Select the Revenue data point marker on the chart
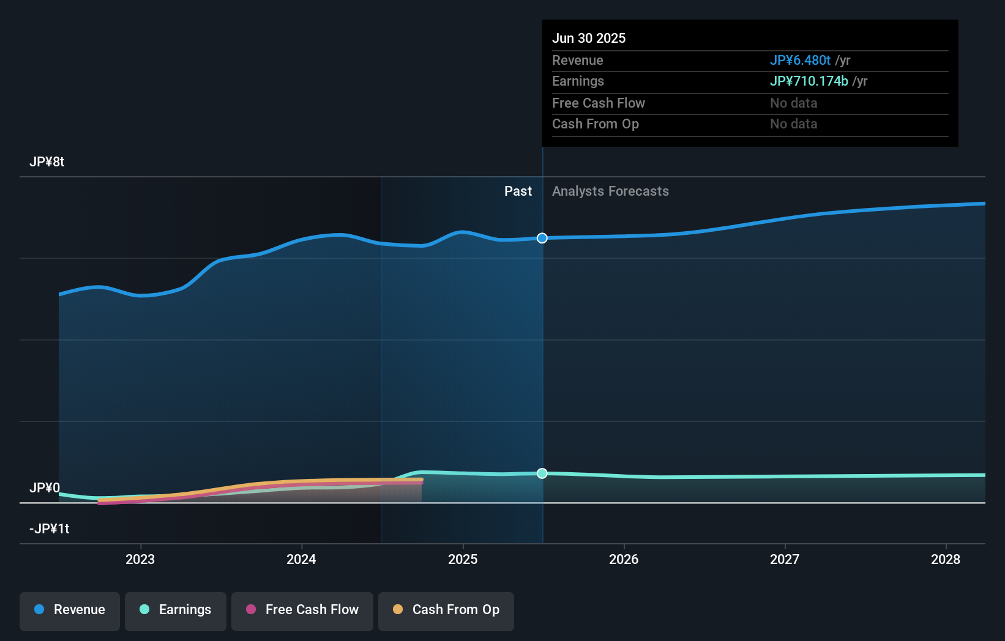Image resolution: width=1005 pixels, height=641 pixels. [542, 239]
